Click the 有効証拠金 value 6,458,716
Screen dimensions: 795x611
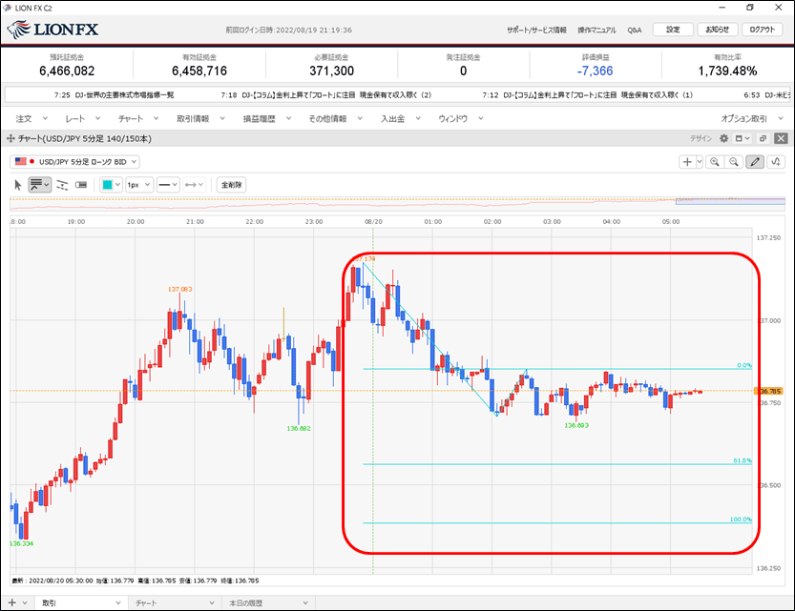pyautogui.click(x=199, y=71)
